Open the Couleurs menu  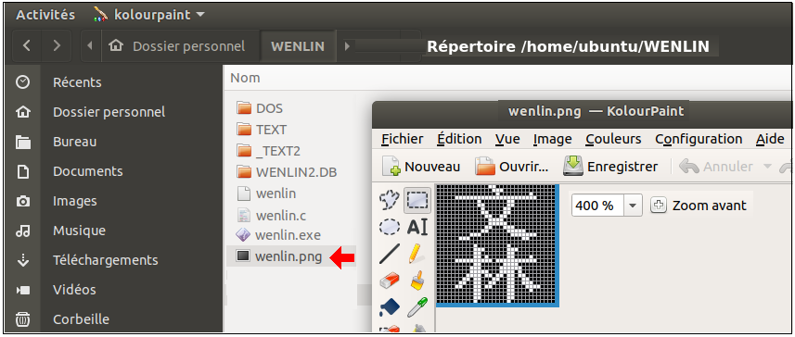pyautogui.click(x=613, y=139)
